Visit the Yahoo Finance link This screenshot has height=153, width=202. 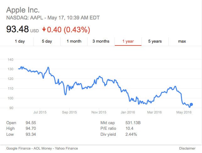pyautogui.click(x=66, y=148)
